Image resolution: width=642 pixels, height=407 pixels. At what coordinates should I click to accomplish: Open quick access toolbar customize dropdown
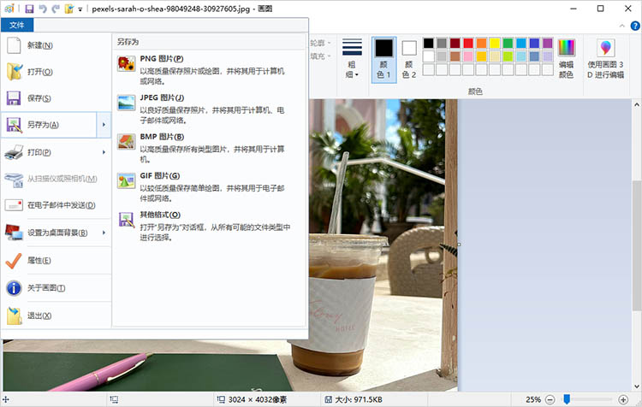[80, 9]
